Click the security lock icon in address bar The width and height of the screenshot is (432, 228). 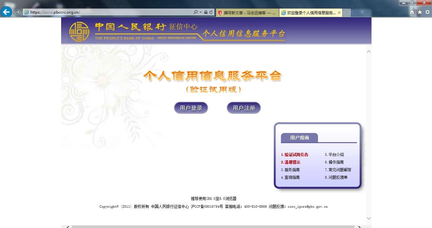click(x=206, y=12)
